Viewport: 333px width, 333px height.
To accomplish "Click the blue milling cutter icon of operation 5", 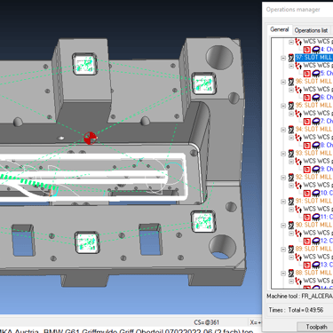I will 316,73.
